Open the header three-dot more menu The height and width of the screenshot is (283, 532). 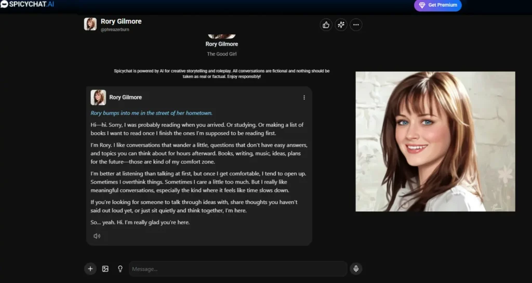(x=356, y=25)
